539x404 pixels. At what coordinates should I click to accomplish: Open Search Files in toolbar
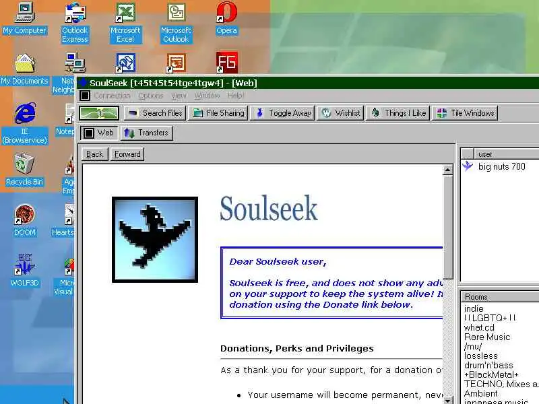[155, 113]
